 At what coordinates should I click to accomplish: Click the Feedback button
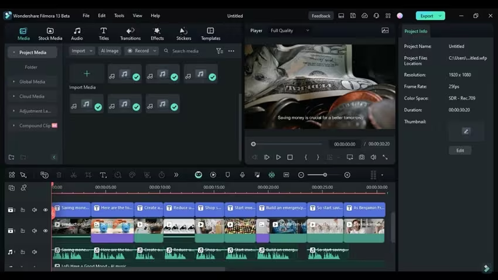(321, 16)
